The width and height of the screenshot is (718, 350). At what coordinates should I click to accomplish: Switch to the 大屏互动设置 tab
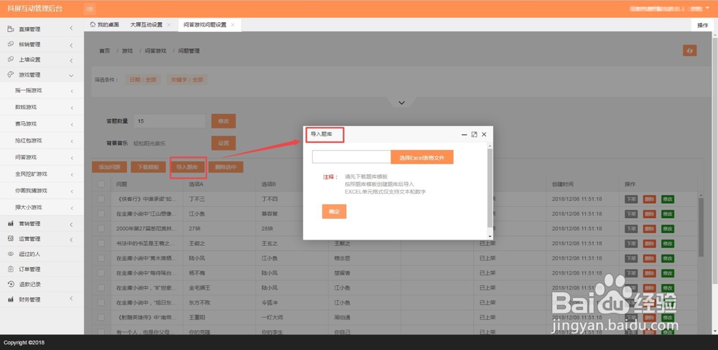pyautogui.click(x=146, y=24)
